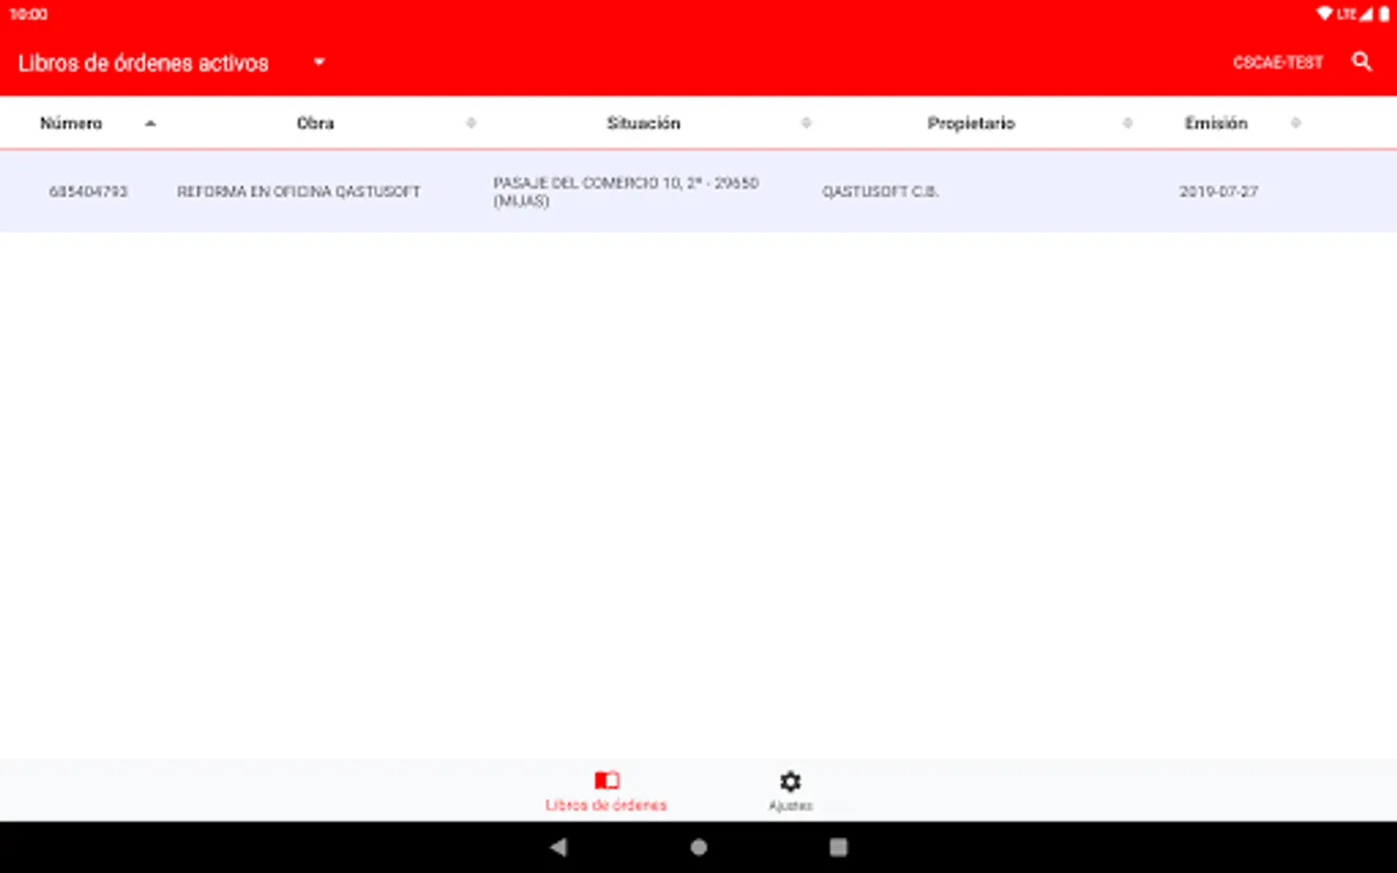This screenshot has width=1397, height=873.
Task: Tap the 'Libros de órdenes activos' title
Action: pos(144,63)
